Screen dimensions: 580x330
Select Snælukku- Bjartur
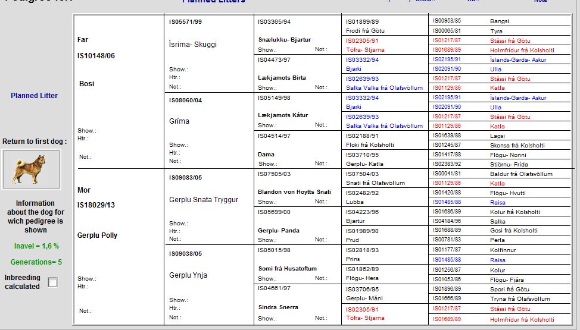point(285,40)
